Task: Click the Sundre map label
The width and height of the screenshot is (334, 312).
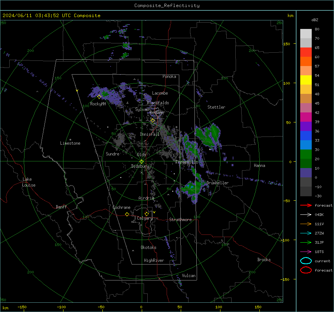Action: [112, 154]
